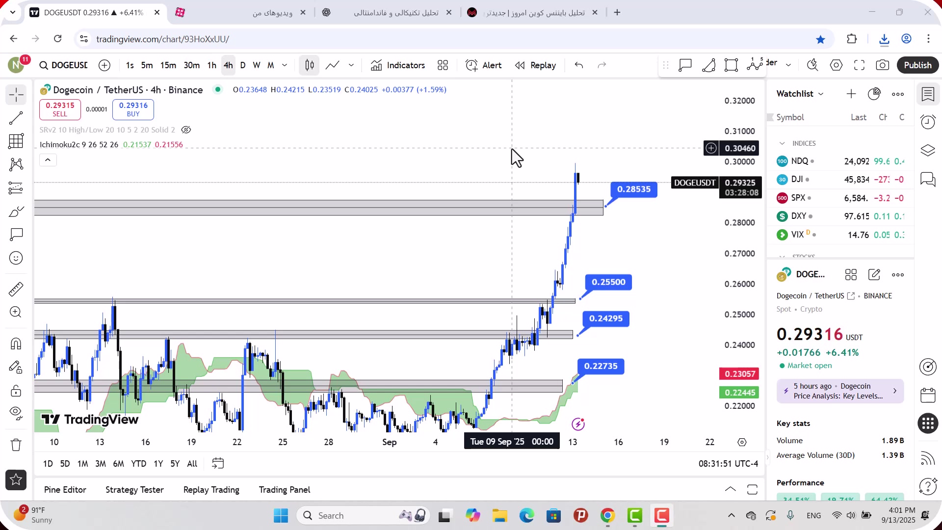
Task: Open quick search magnifier with bolt
Action: coord(812,65)
